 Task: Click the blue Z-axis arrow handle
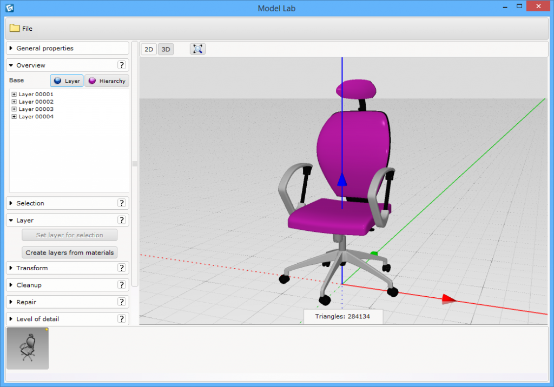tap(342, 179)
